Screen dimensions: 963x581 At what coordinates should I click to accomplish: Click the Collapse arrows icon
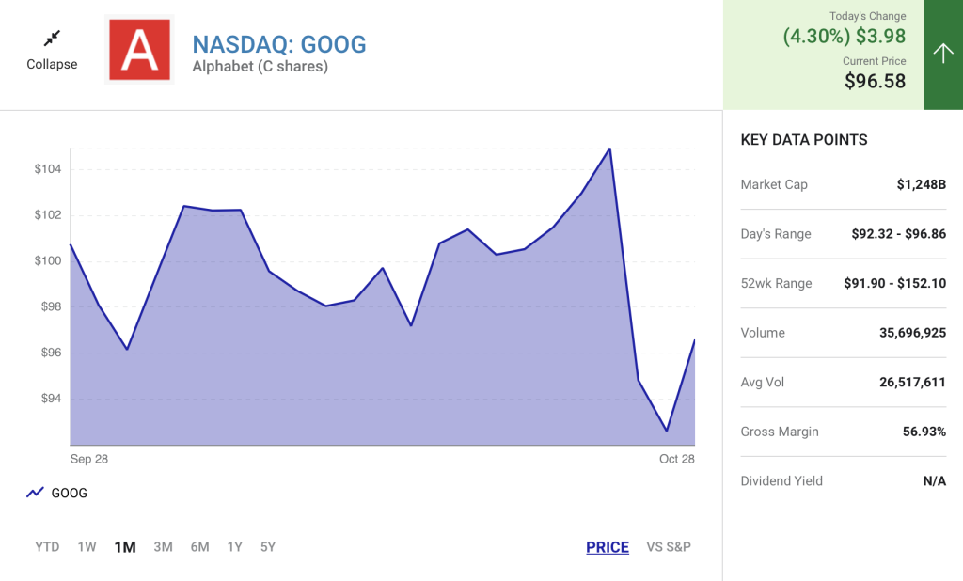pyautogui.click(x=52, y=39)
